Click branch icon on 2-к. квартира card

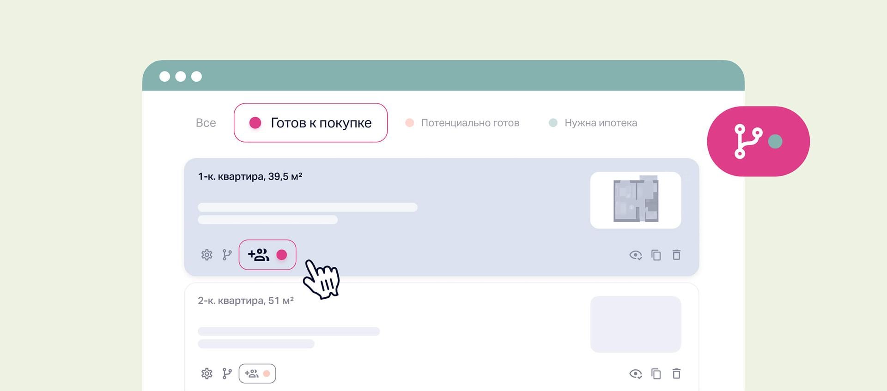[227, 373]
